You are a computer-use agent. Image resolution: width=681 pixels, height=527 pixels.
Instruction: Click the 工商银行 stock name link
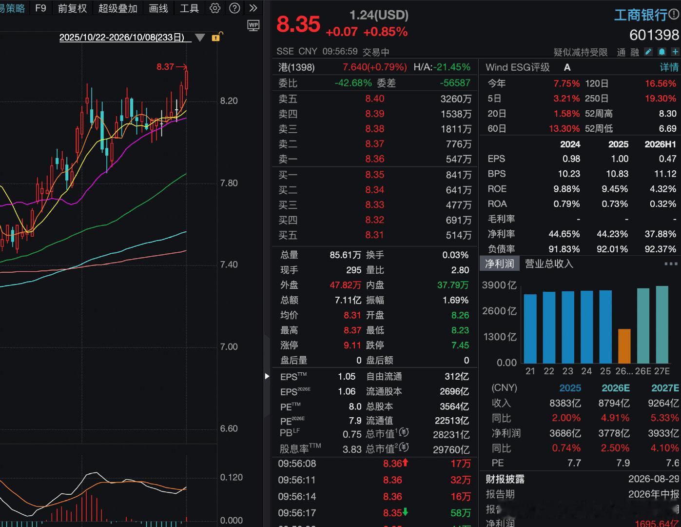click(640, 15)
